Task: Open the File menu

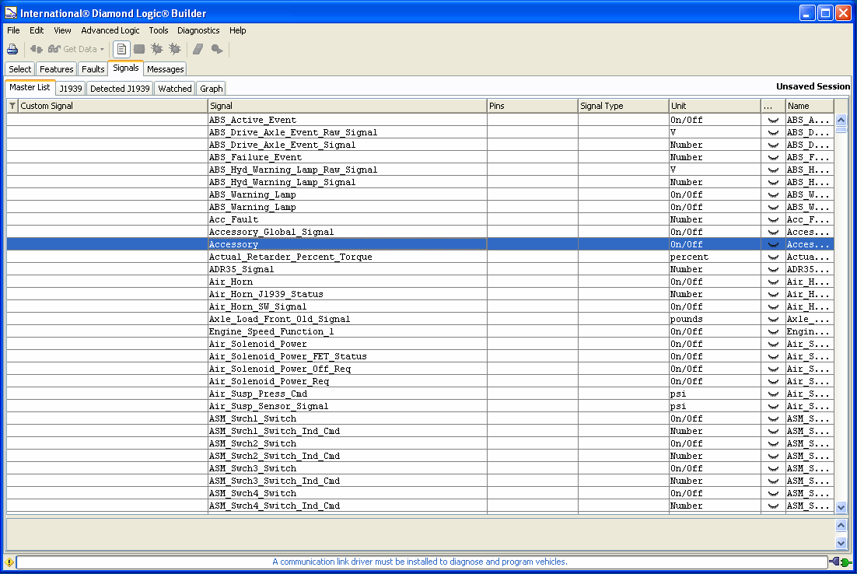Action: coord(13,30)
